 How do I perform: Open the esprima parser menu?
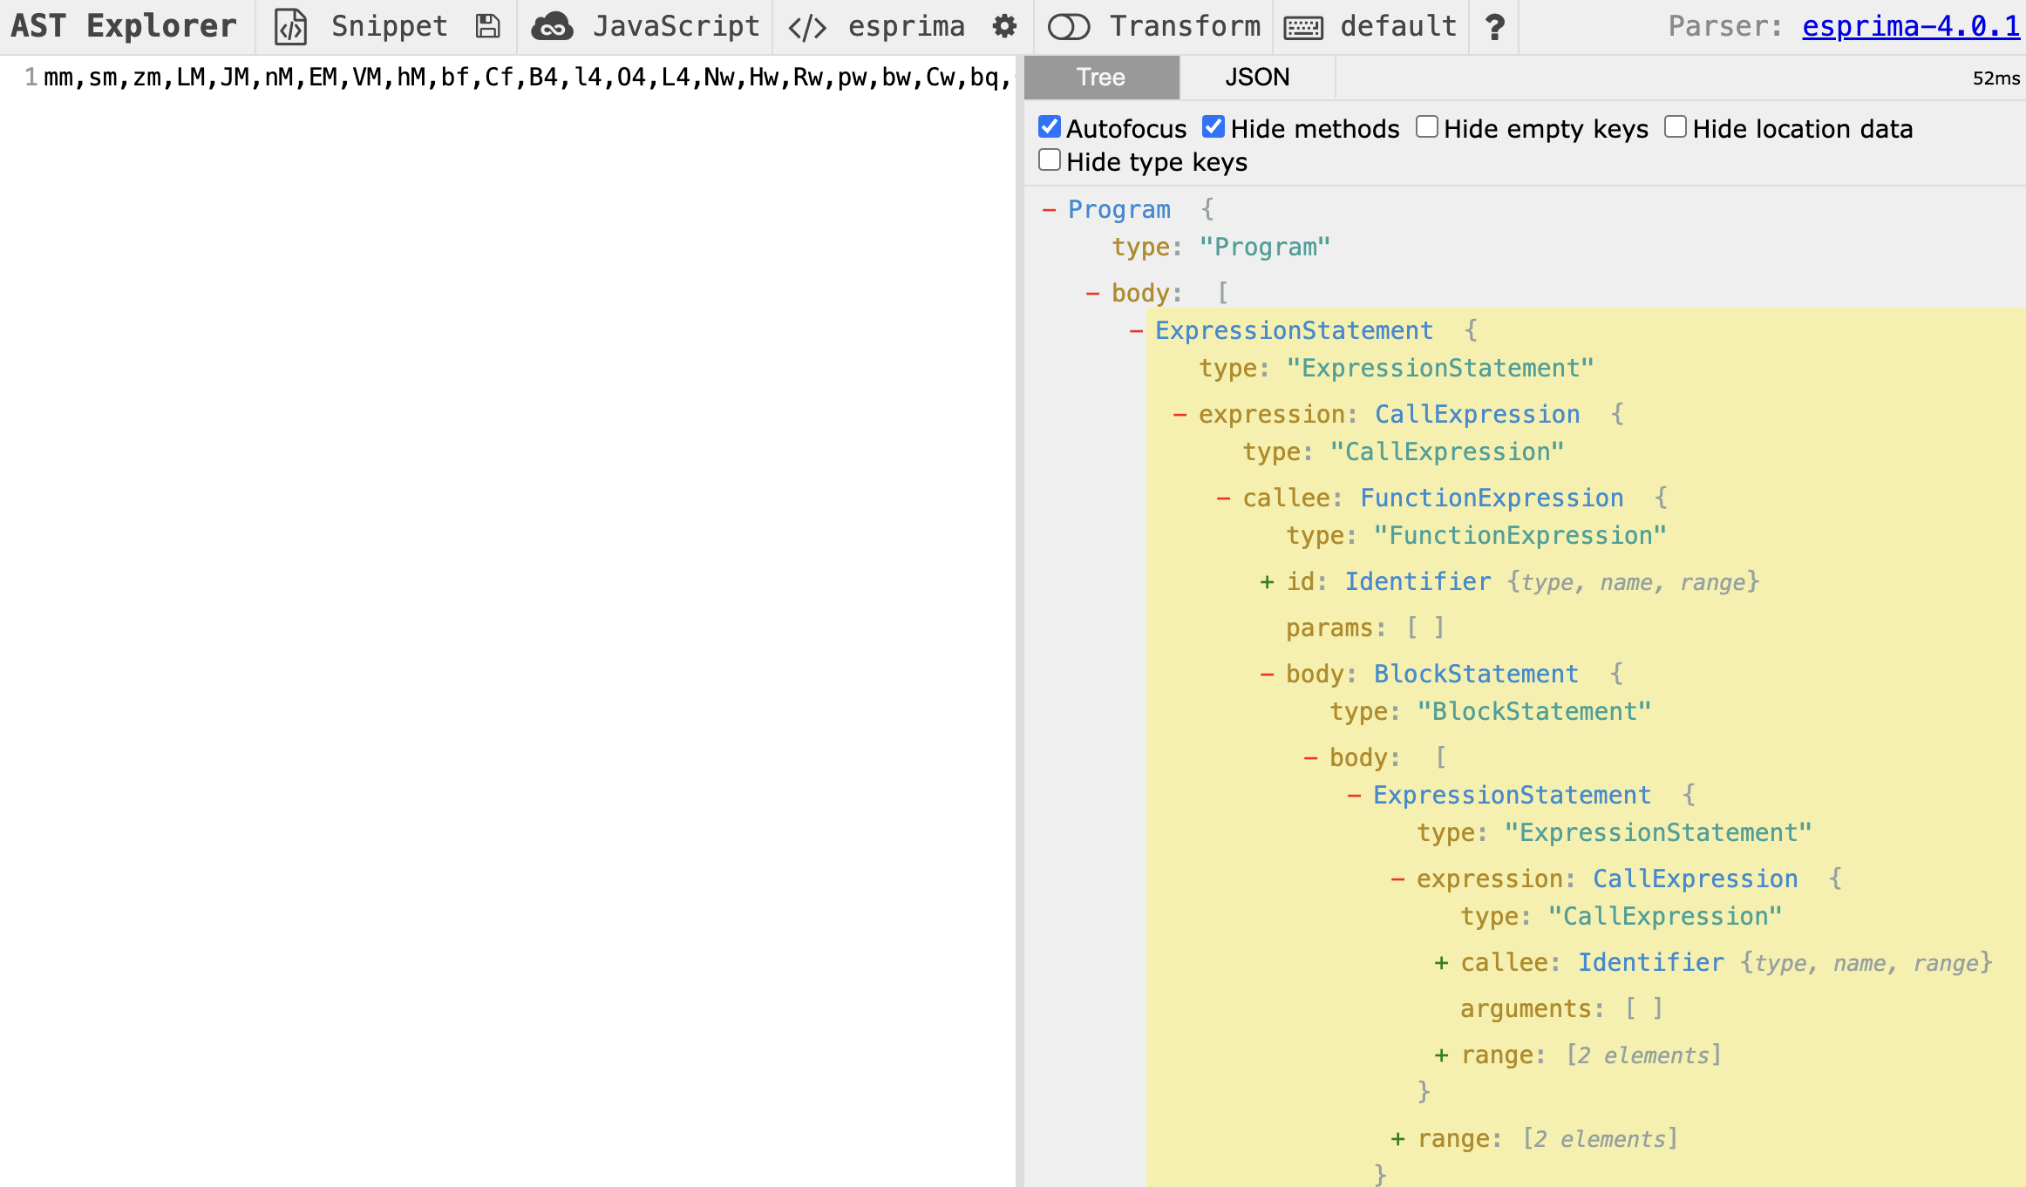click(907, 27)
